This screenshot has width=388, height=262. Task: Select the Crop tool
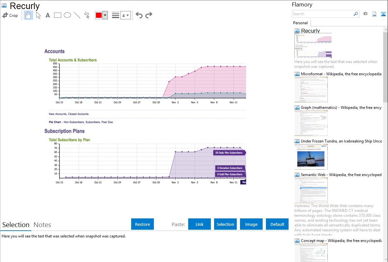(x=10, y=15)
